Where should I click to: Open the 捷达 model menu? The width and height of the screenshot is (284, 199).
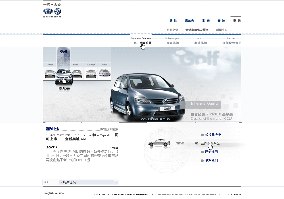(173, 21)
